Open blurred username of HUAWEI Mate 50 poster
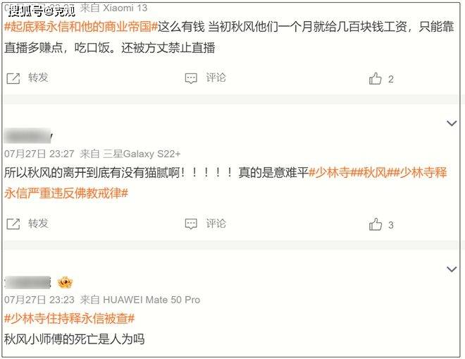465x359 pixels. click(28, 282)
